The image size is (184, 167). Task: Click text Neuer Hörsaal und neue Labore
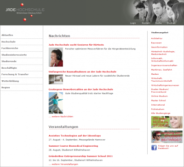tap(98, 76)
